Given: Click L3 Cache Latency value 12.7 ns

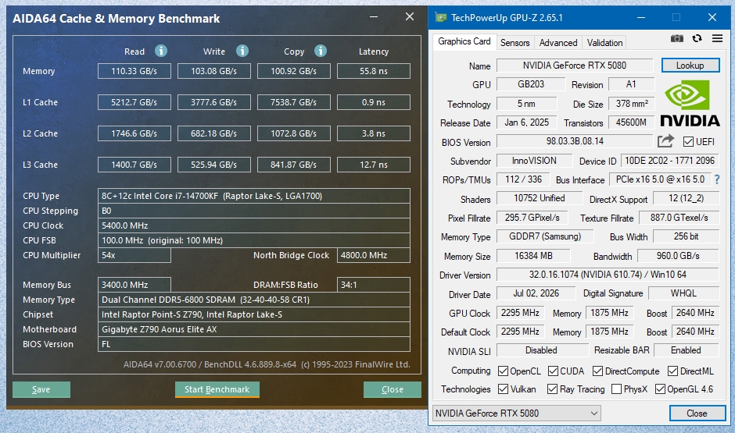Looking at the screenshot, I should click(374, 165).
